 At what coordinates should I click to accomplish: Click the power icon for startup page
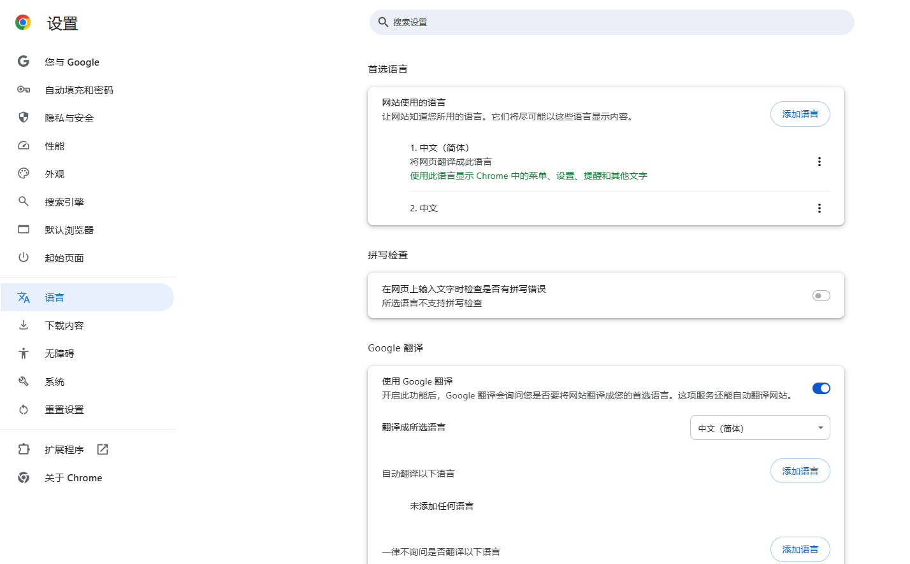(24, 258)
